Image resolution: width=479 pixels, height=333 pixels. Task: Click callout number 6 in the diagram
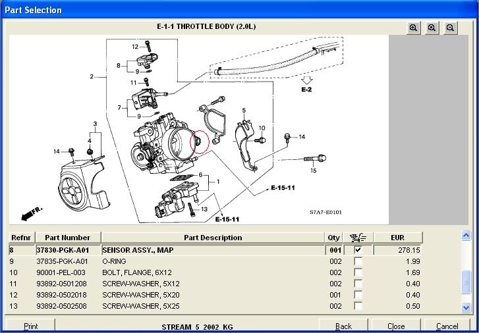click(201, 175)
